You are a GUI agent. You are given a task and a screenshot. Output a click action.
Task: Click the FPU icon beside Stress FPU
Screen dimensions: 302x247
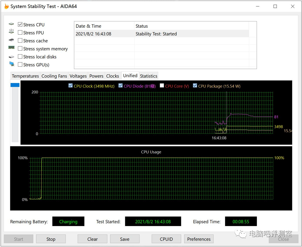[11, 31]
